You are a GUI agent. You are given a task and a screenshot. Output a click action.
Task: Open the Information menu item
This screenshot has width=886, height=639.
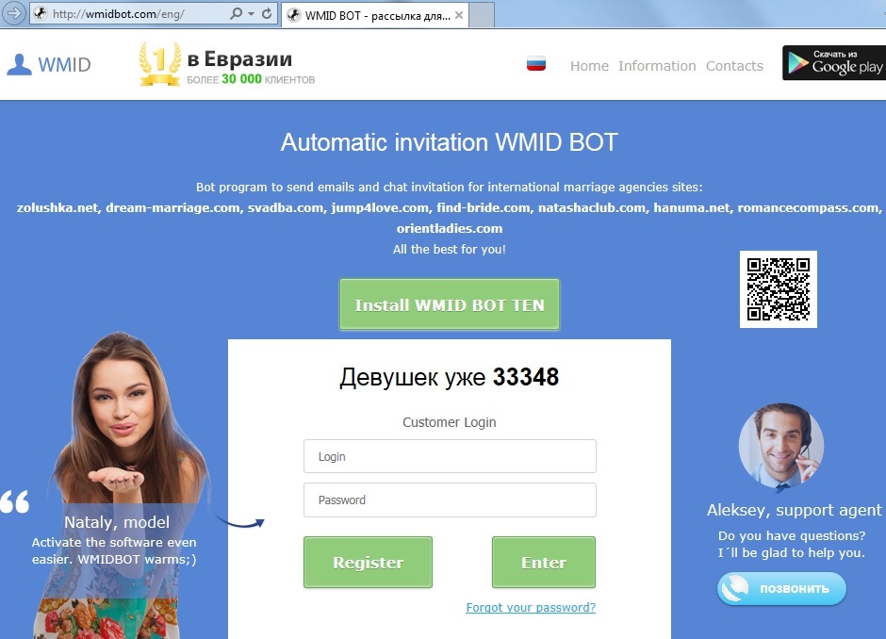pyautogui.click(x=657, y=66)
